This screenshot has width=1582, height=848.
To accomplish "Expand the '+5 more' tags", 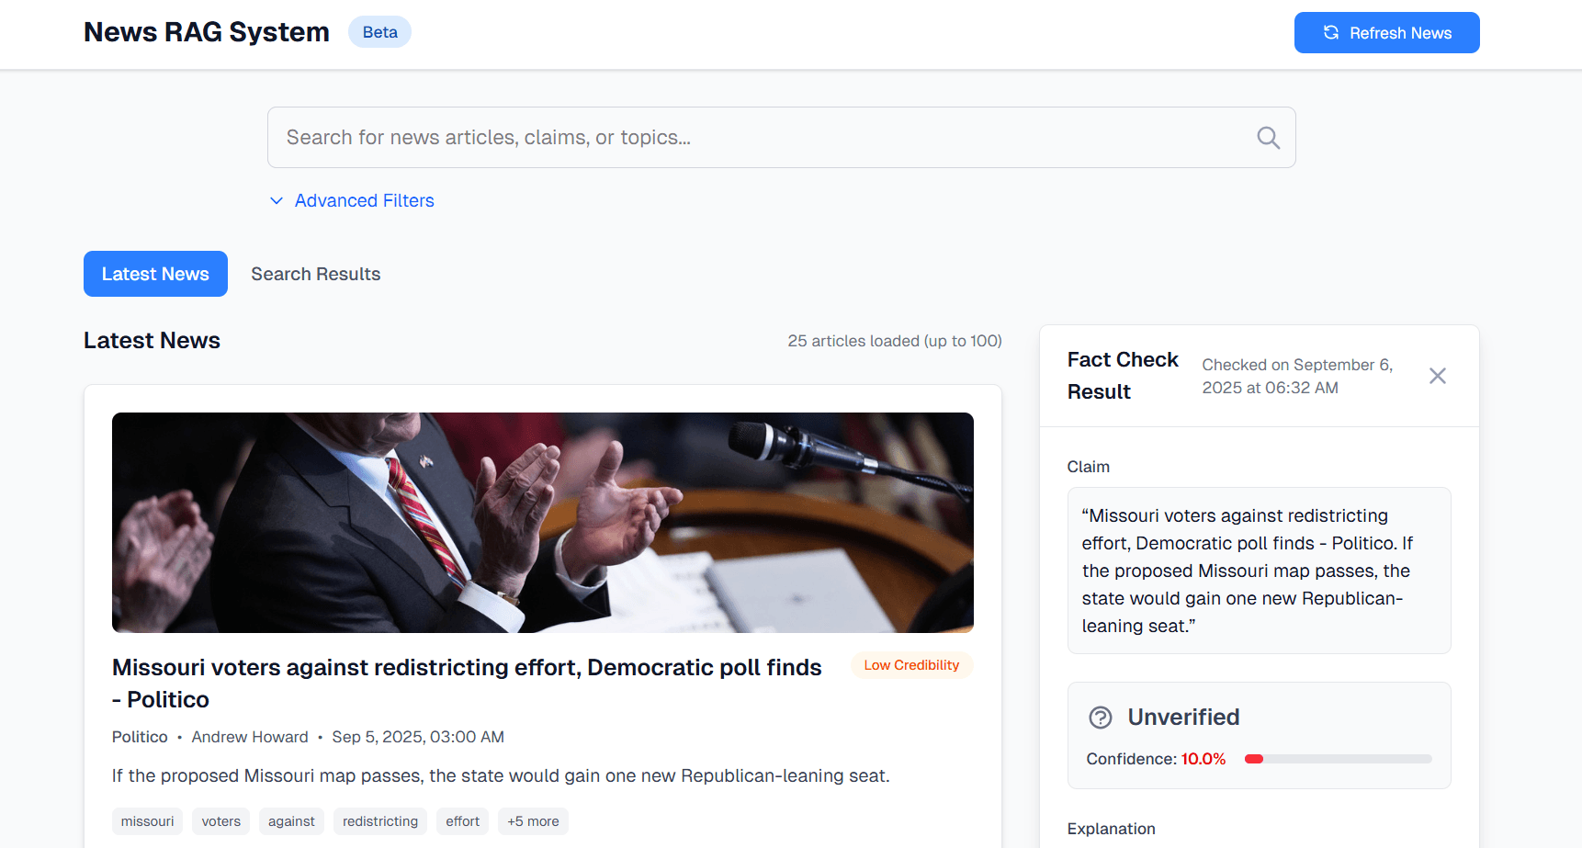I will 533,821.
